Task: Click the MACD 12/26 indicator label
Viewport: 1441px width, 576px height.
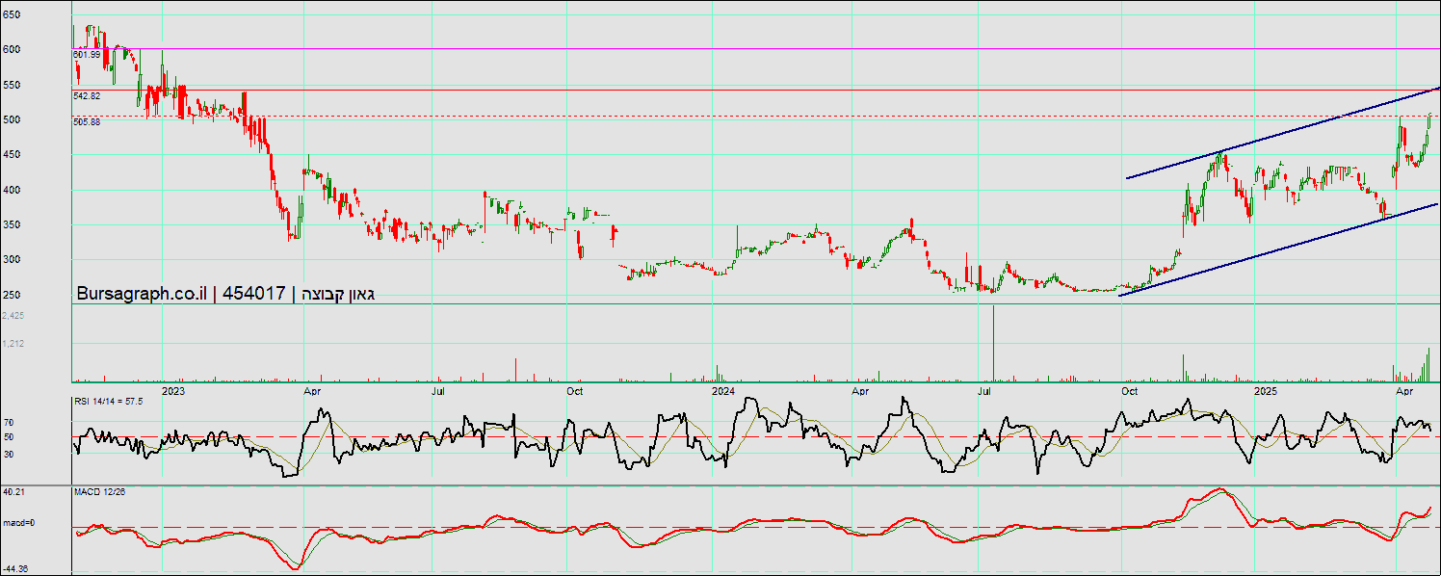Action: (99, 491)
